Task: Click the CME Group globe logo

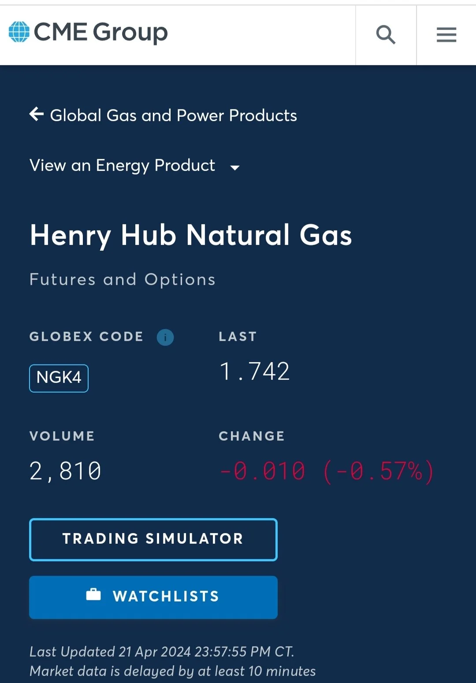Action: tap(19, 32)
